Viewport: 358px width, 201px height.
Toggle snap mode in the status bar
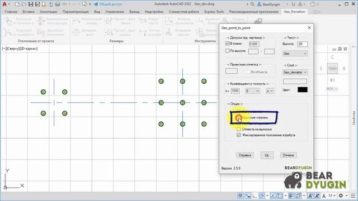[248, 195]
